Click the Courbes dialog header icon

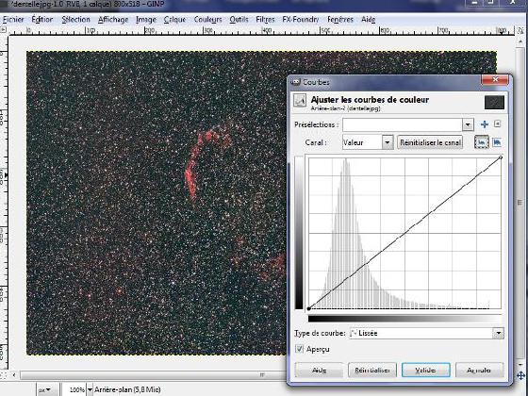[x=300, y=101]
